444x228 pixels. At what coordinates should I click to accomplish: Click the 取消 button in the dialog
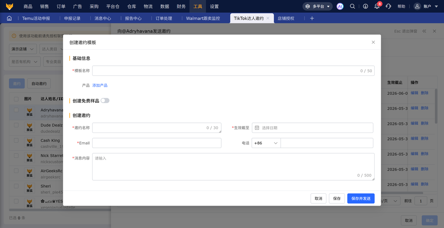click(x=318, y=198)
